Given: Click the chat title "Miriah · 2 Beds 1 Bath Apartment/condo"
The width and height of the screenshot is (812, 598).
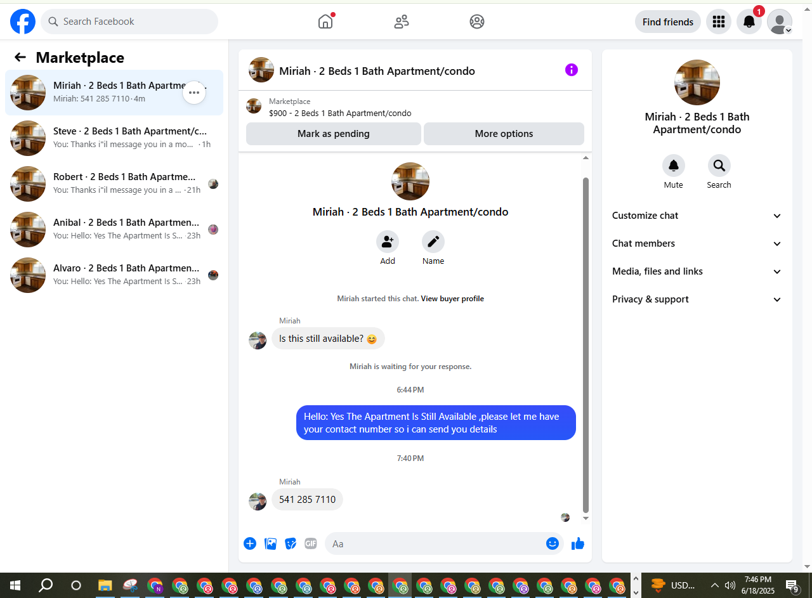Looking at the screenshot, I should point(377,71).
